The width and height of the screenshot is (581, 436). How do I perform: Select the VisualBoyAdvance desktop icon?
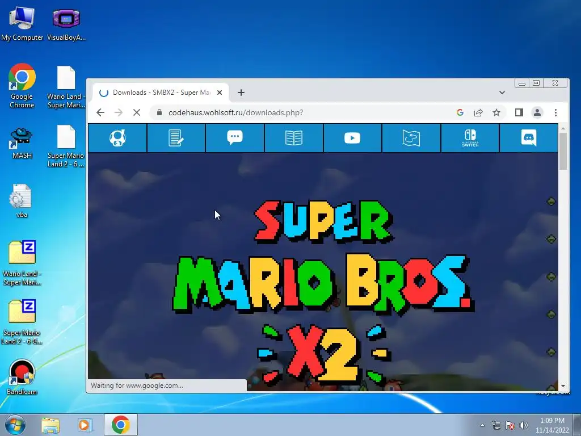click(x=66, y=23)
